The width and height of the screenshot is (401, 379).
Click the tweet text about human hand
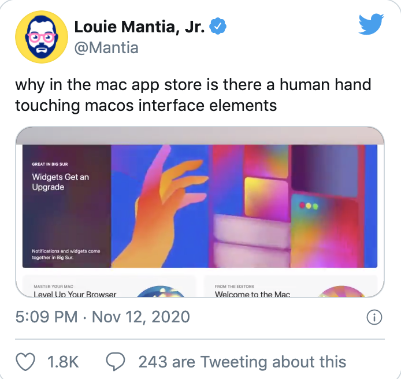tap(193, 95)
